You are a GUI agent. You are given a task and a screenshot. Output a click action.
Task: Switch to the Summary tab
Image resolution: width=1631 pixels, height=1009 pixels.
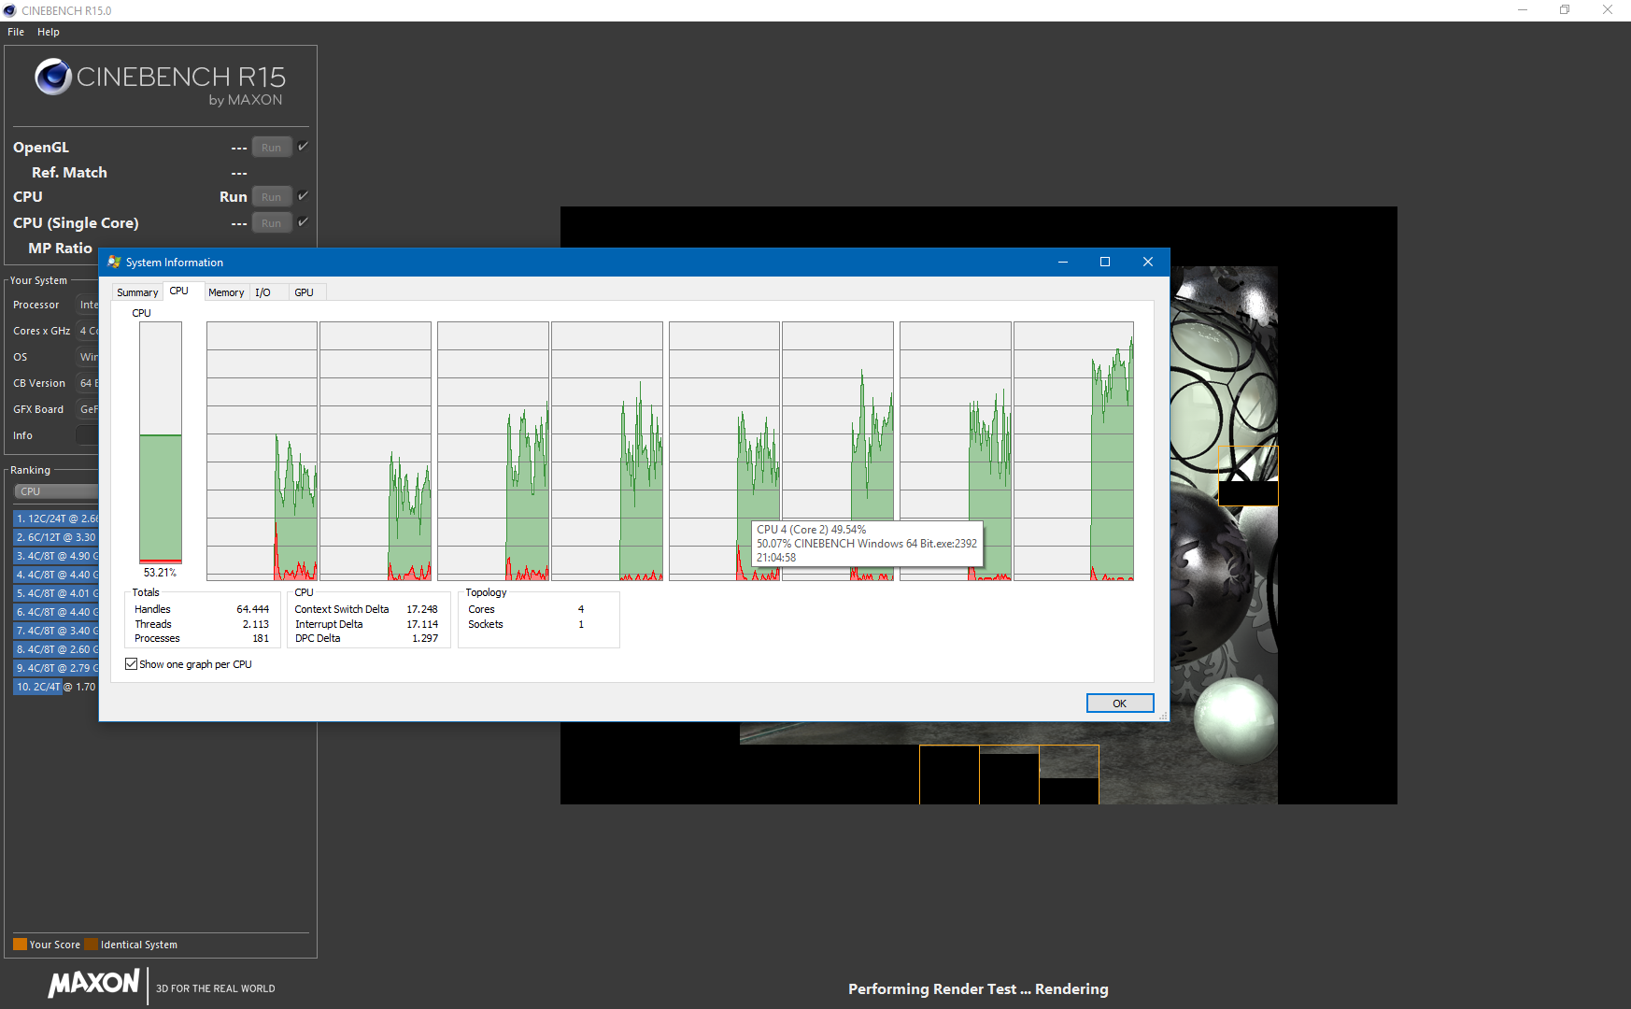pos(137,292)
